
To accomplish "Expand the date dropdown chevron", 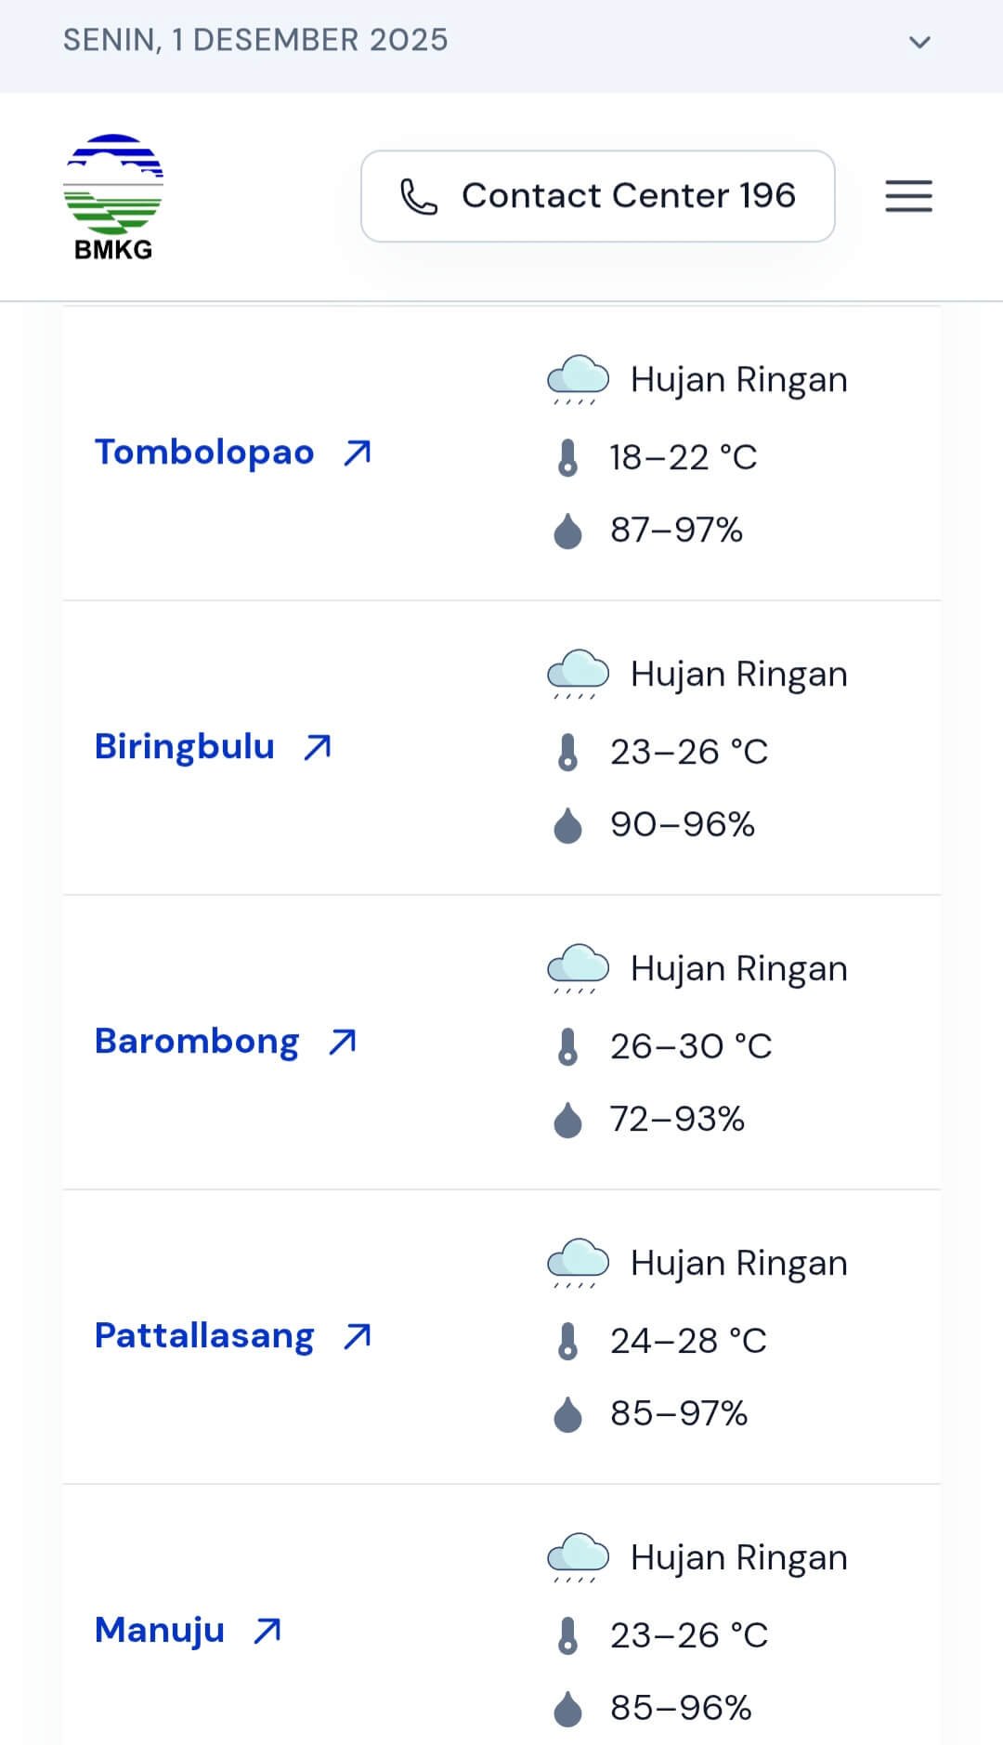I will (x=919, y=42).
